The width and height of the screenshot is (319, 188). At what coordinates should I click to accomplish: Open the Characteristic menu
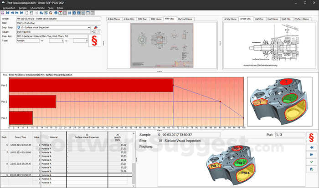[x=37, y=8]
